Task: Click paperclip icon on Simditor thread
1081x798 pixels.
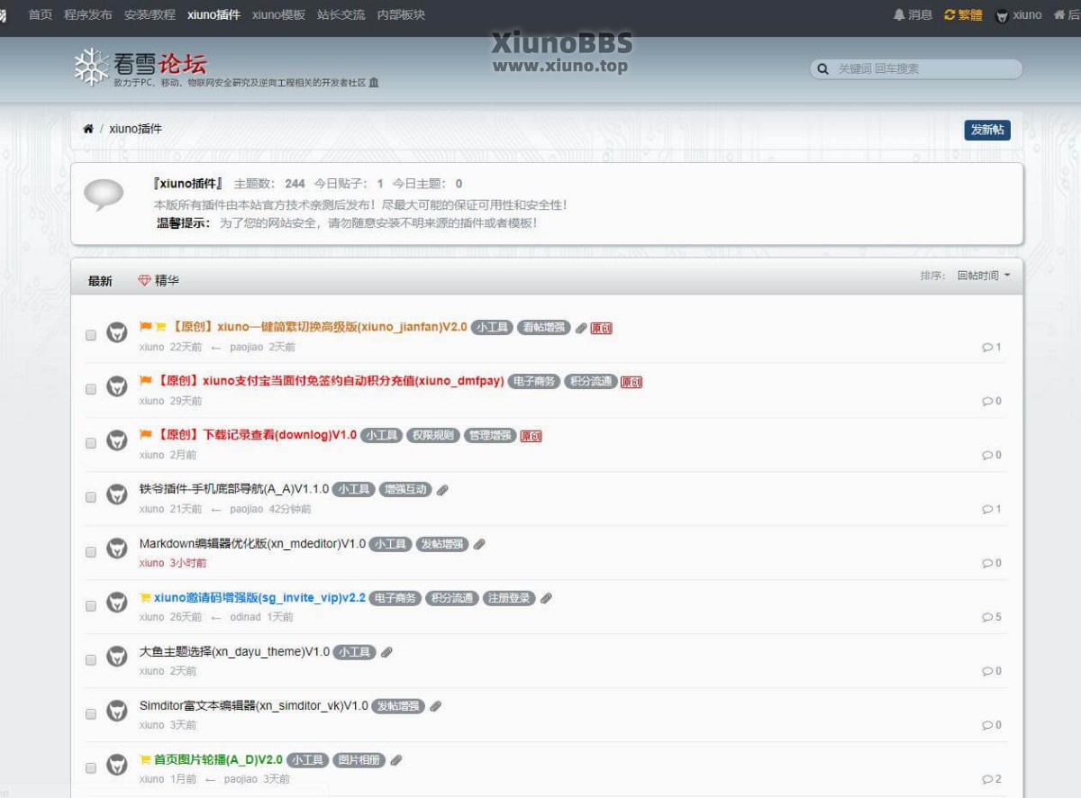Action: coord(435,706)
